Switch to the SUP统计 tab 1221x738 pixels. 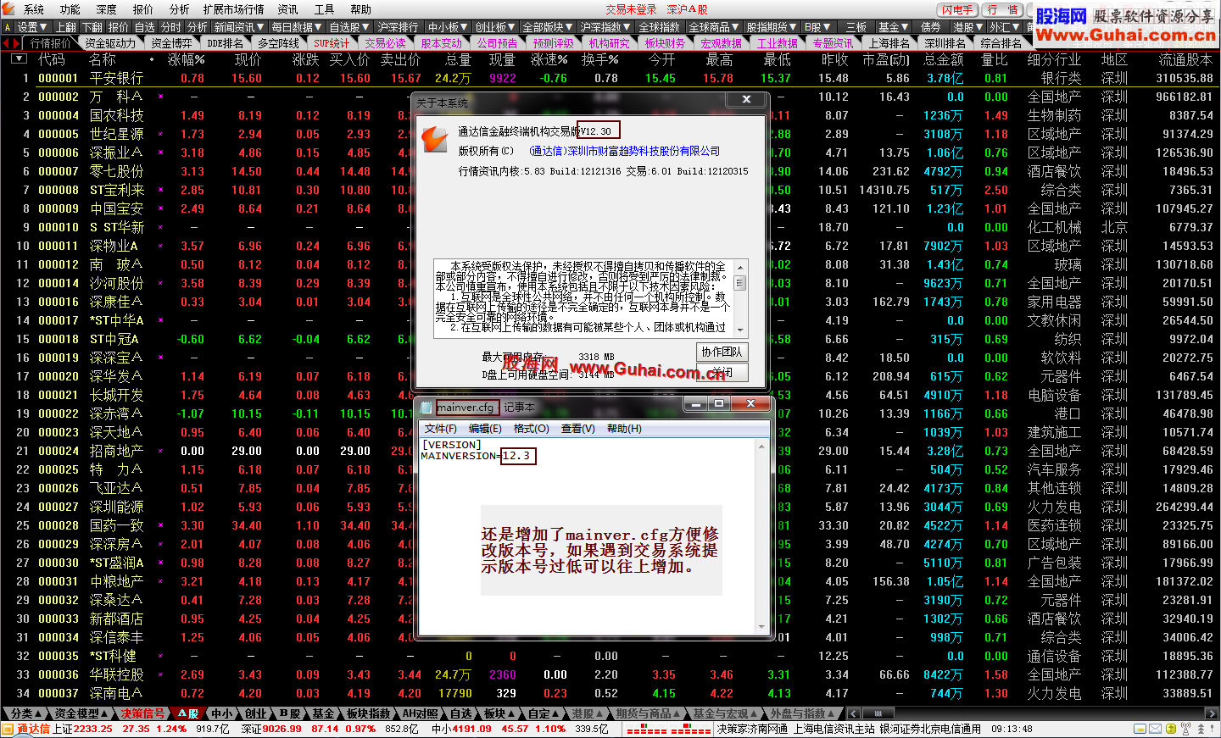click(332, 43)
